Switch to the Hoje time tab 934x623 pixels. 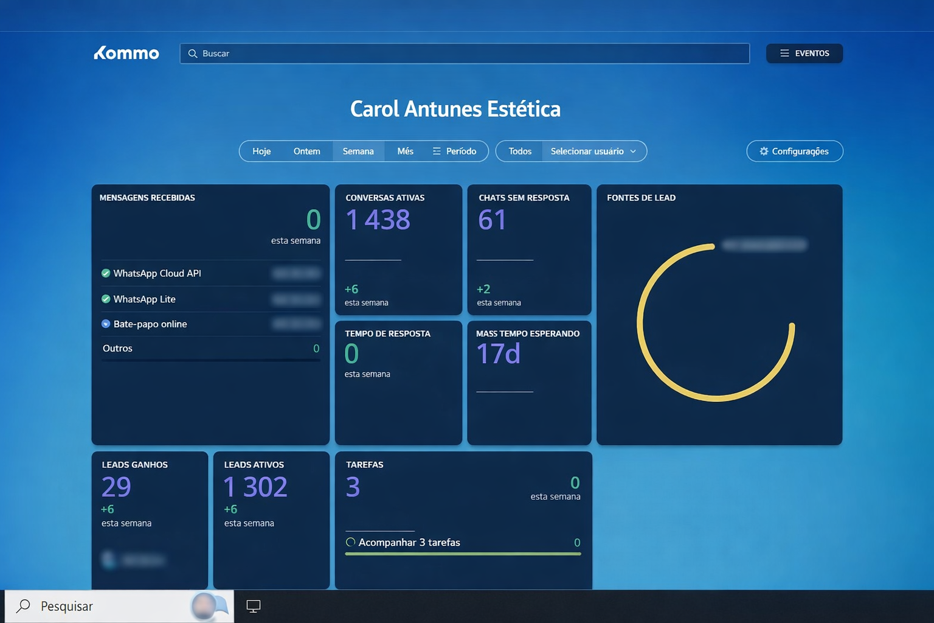pyautogui.click(x=261, y=151)
